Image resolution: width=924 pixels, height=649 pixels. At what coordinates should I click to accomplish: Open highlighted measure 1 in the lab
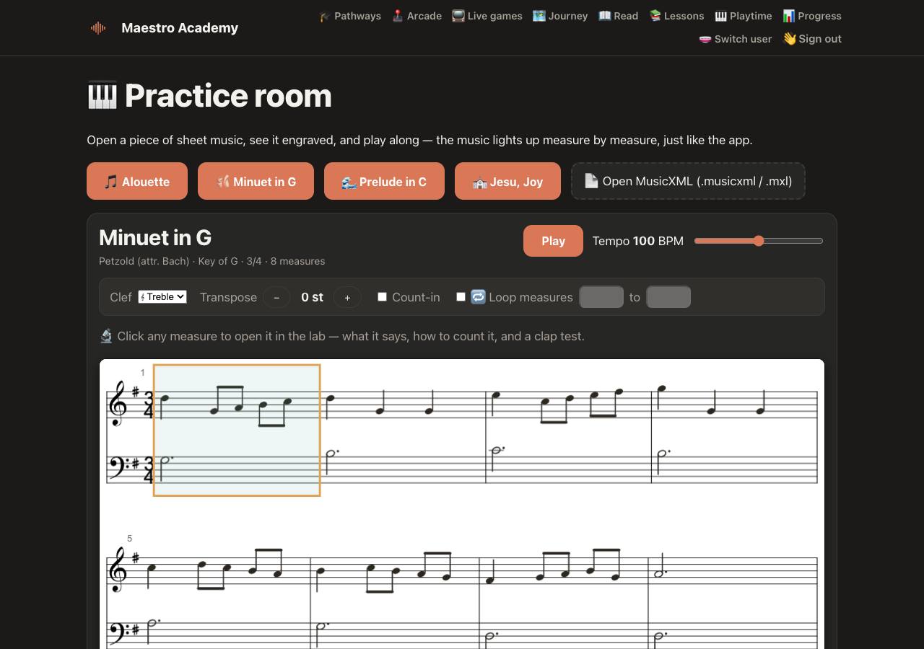point(237,431)
